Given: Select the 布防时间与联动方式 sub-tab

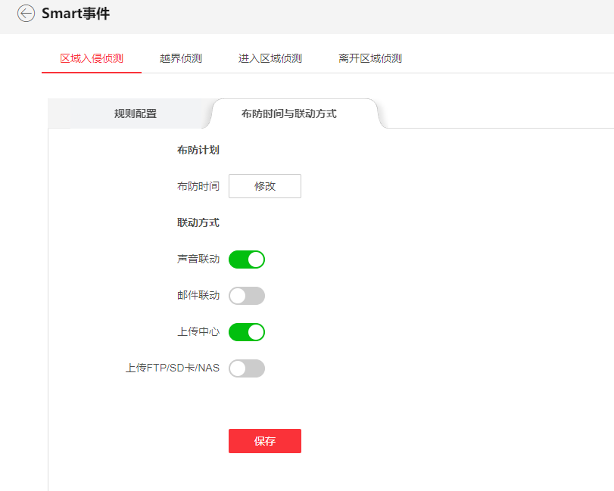Looking at the screenshot, I should click(289, 114).
